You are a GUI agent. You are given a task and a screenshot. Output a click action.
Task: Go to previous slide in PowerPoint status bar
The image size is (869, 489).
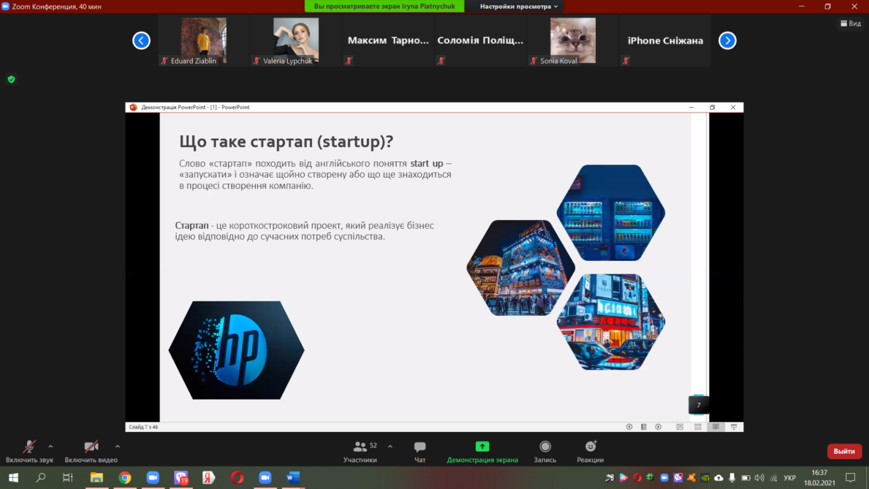point(629,427)
